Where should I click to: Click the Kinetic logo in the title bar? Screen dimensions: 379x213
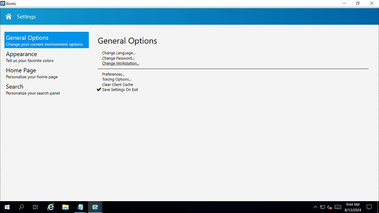(x=4, y=3)
